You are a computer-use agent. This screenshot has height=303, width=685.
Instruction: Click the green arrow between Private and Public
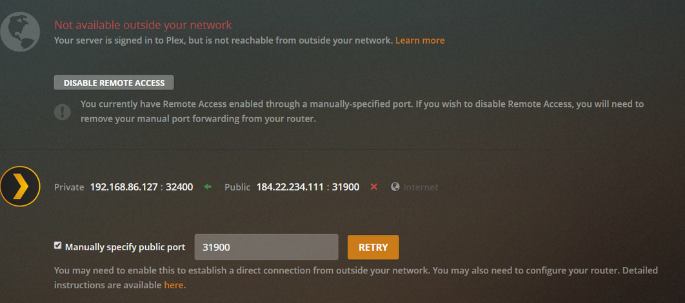tap(208, 187)
